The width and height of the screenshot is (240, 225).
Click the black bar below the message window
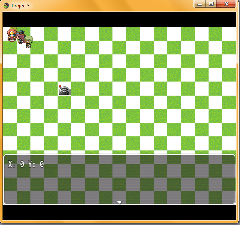click(119, 213)
